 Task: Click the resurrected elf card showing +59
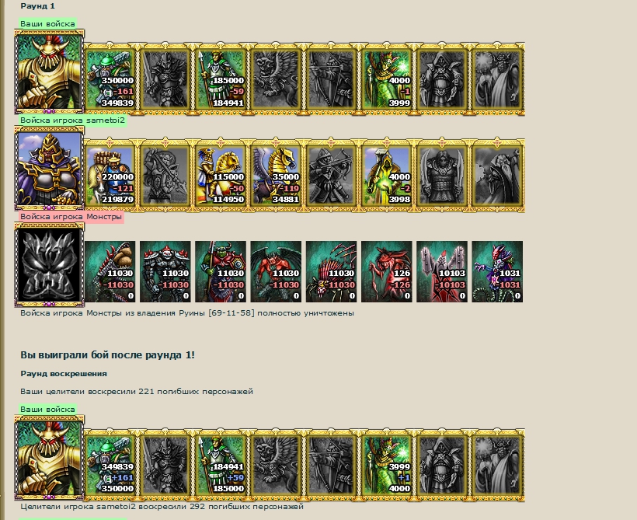click(221, 465)
